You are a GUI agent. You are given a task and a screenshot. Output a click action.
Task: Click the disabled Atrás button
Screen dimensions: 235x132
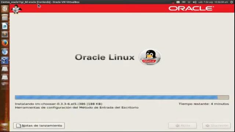point(182,125)
